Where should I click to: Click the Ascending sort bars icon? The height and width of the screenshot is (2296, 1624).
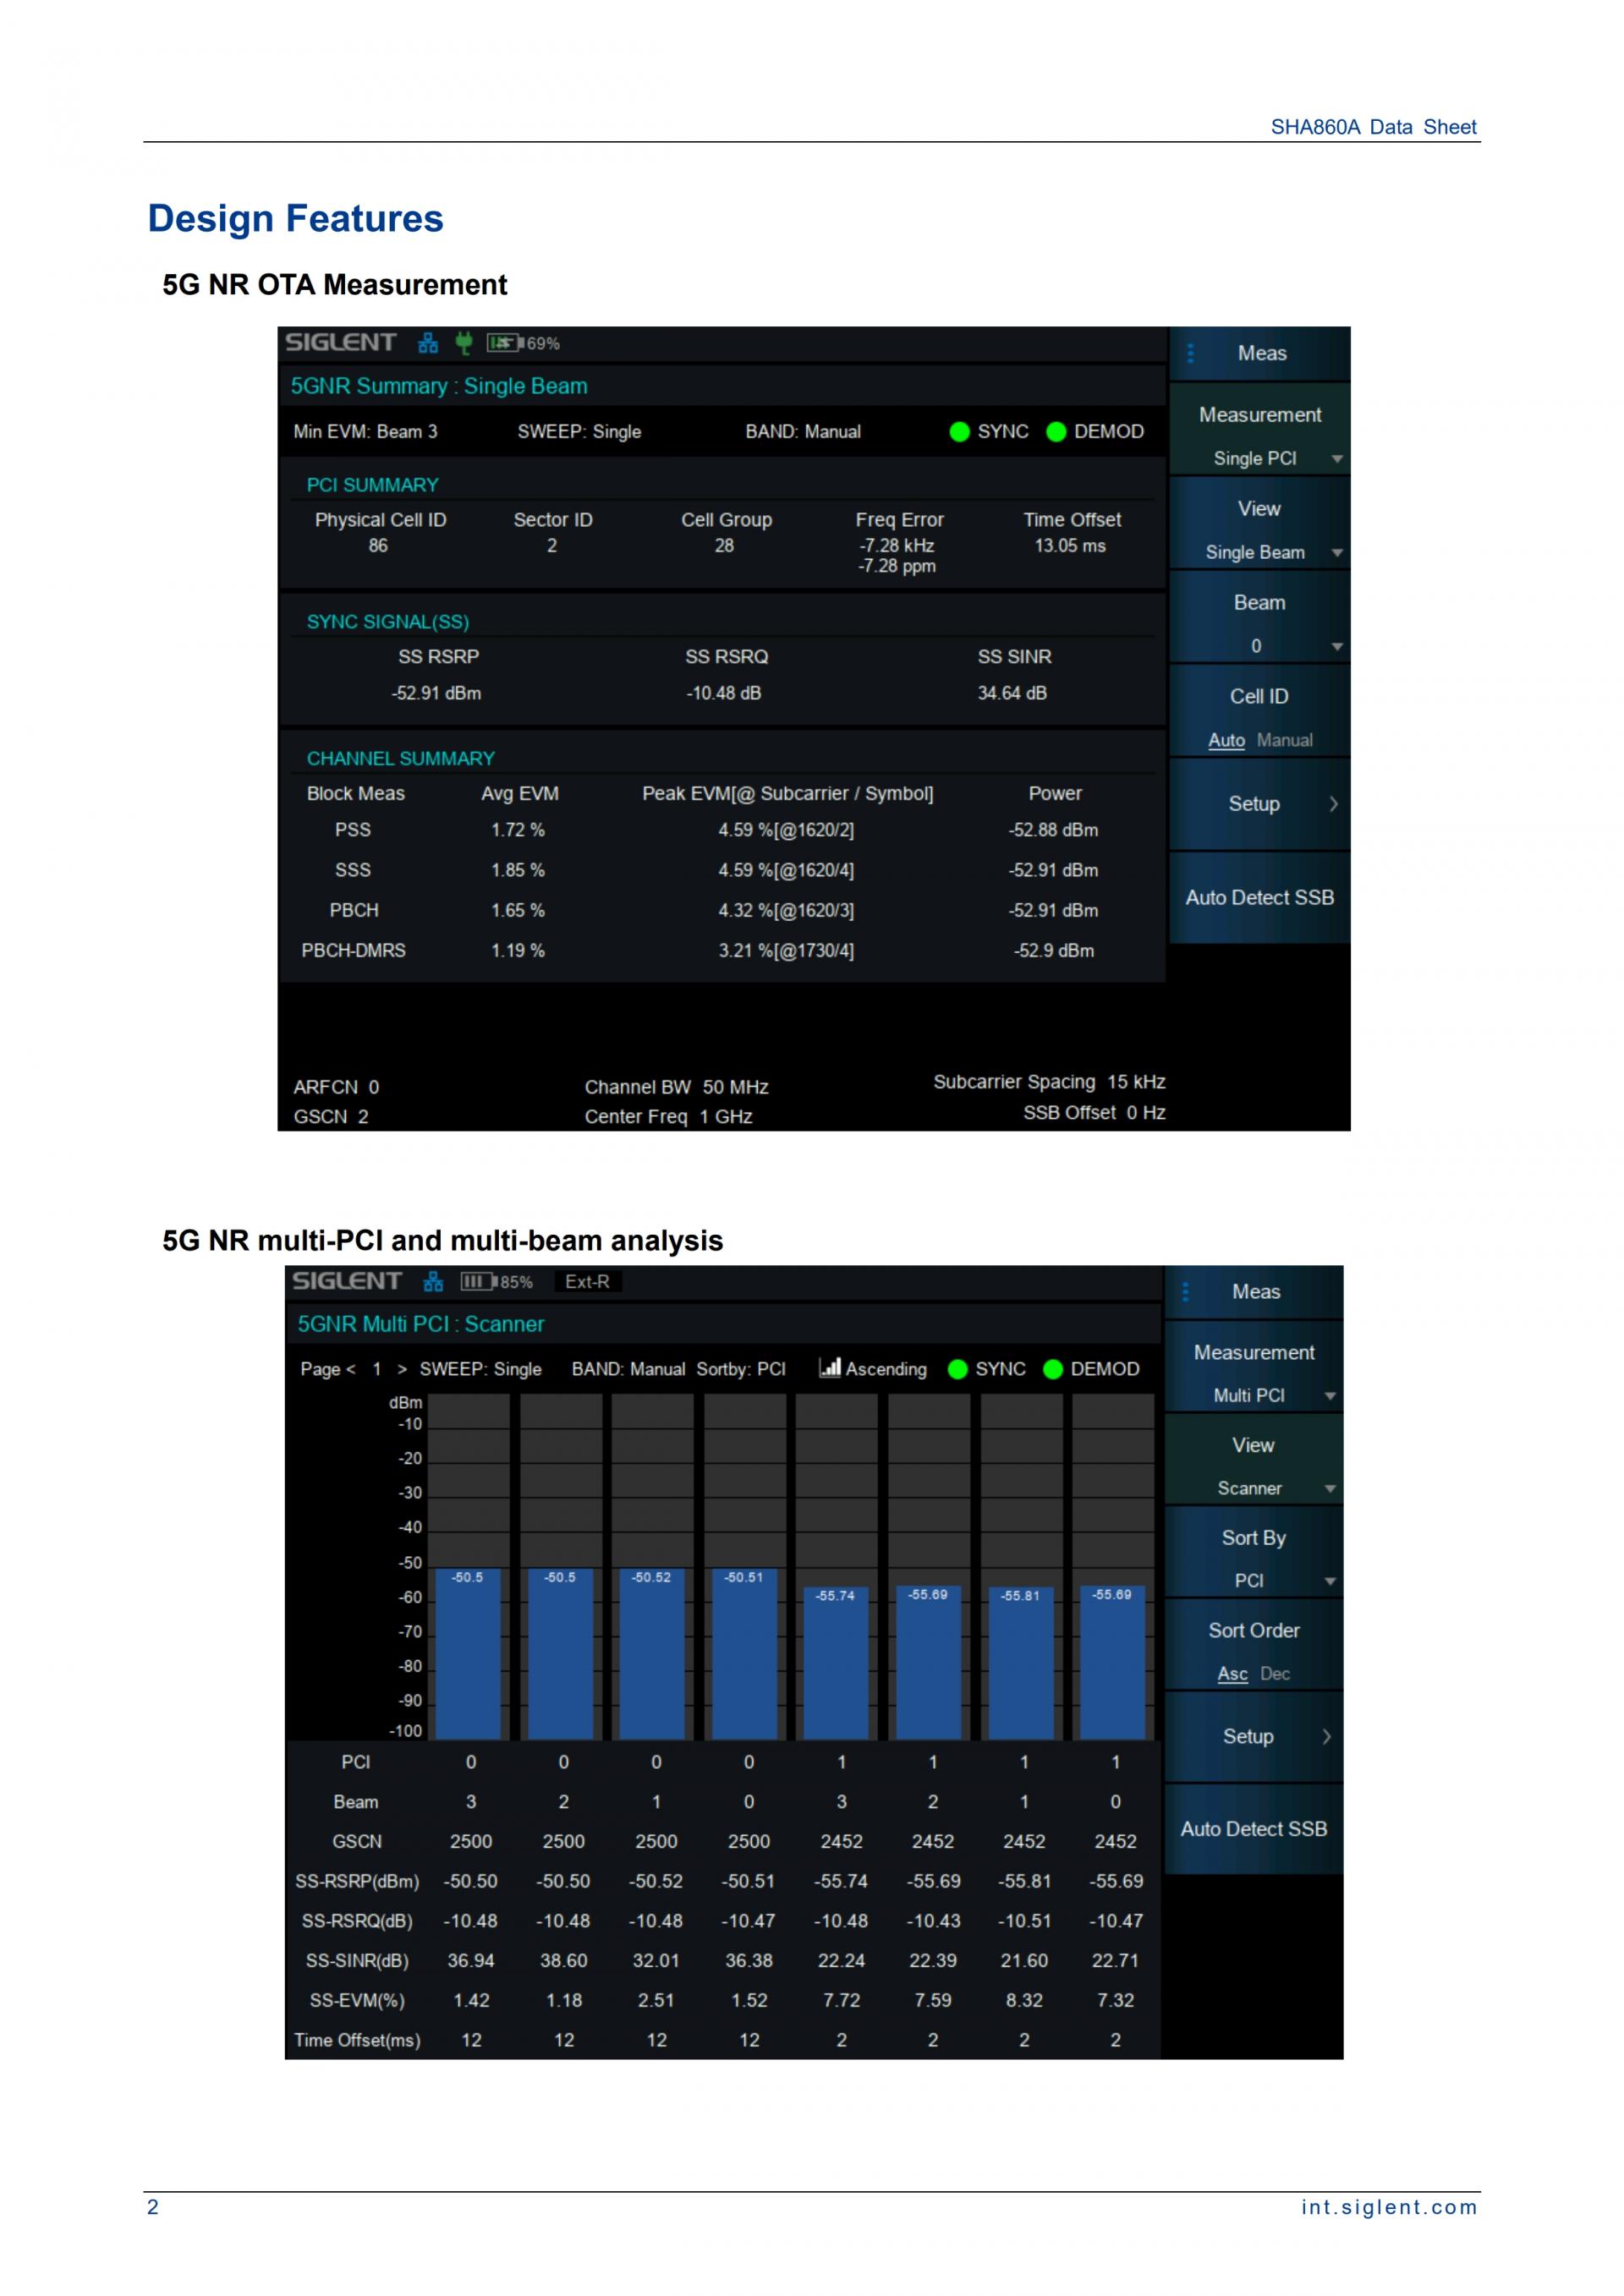pyautogui.click(x=829, y=1367)
